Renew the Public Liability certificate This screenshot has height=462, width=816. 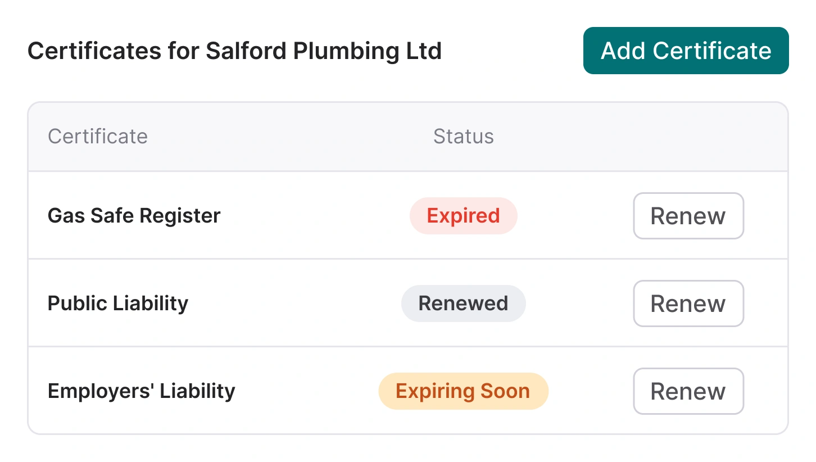pos(688,304)
